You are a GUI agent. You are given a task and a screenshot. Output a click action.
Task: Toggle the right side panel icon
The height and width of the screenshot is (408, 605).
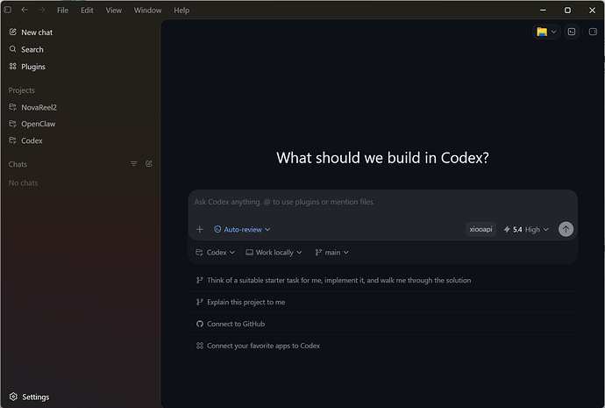tap(593, 32)
